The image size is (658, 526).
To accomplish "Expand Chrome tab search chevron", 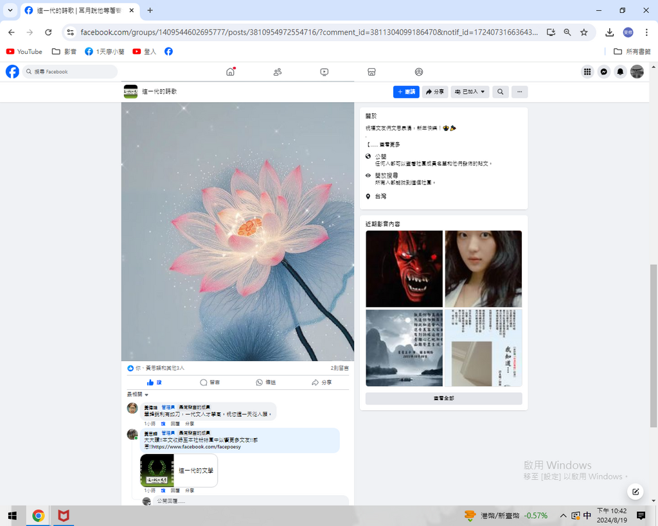I will point(10,10).
